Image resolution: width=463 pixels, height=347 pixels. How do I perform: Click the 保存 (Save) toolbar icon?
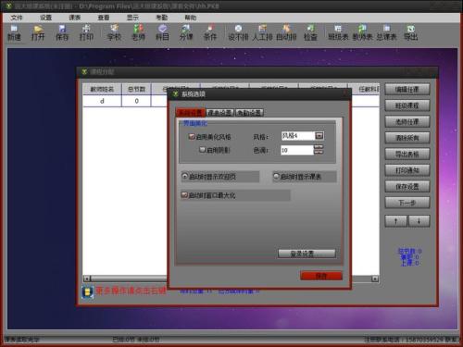tap(62, 33)
